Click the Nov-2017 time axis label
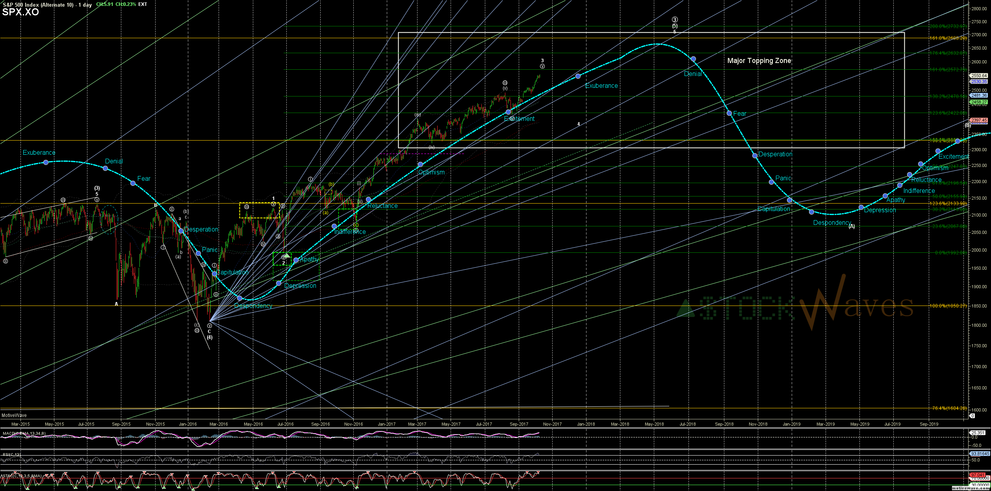 (x=552, y=424)
